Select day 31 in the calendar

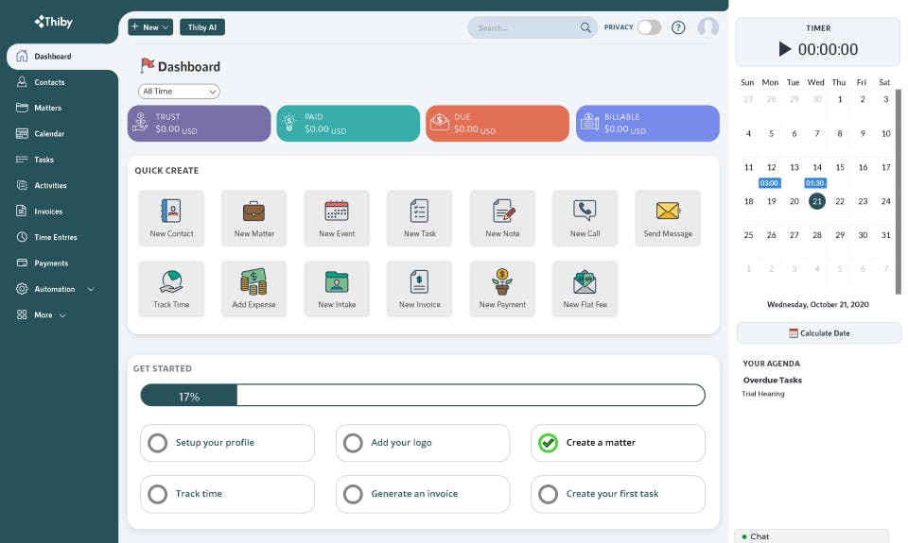[x=885, y=235]
